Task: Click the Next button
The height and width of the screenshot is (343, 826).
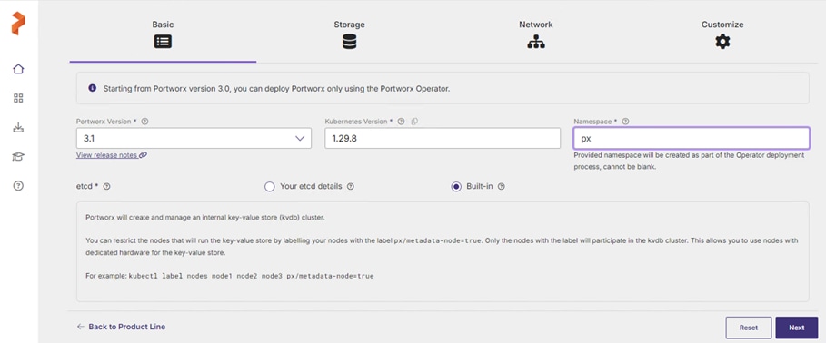Action: coord(797,328)
